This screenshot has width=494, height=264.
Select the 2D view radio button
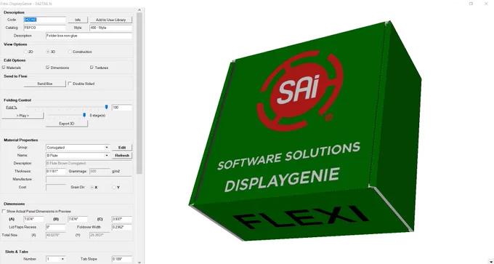click(26, 52)
